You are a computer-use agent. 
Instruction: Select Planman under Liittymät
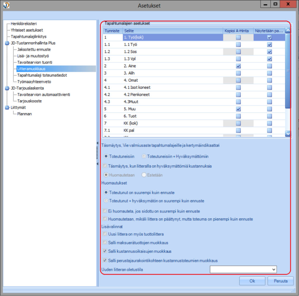coord(25,114)
